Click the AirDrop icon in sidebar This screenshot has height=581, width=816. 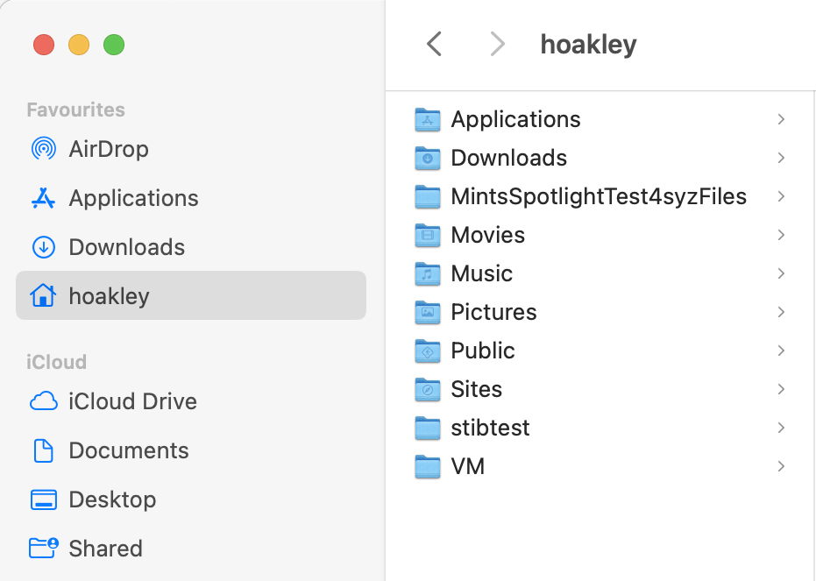(43, 149)
